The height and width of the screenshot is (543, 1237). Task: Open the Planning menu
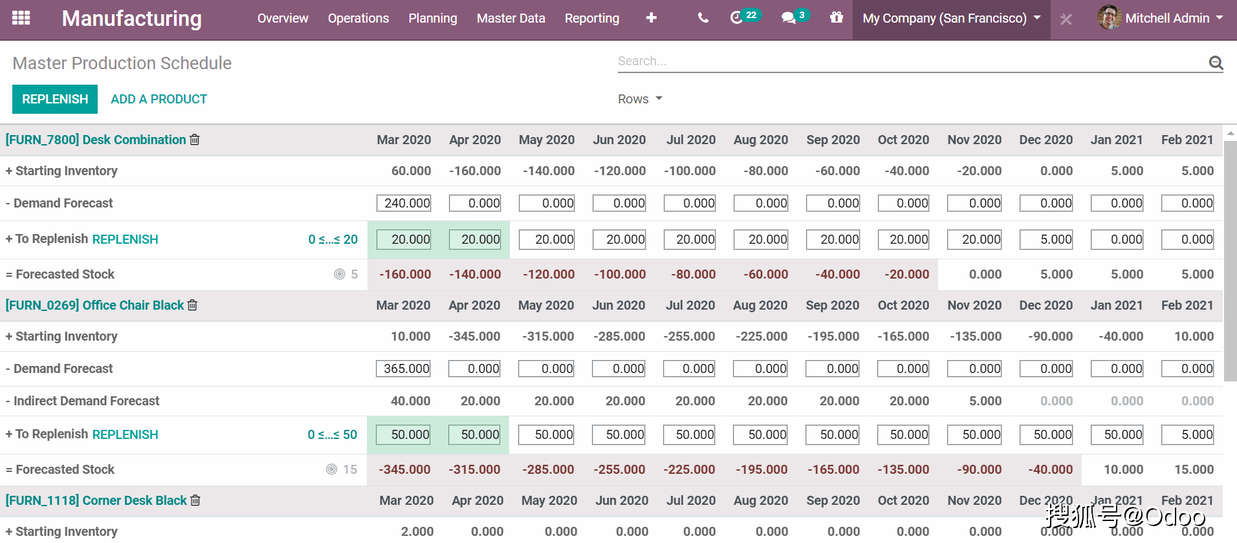(x=433, y=18)
